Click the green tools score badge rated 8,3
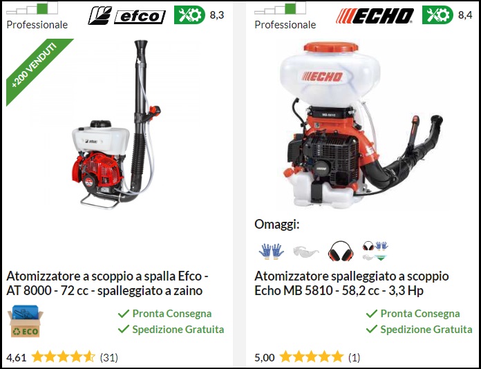The image size is (481, 369). coord(189,15)
